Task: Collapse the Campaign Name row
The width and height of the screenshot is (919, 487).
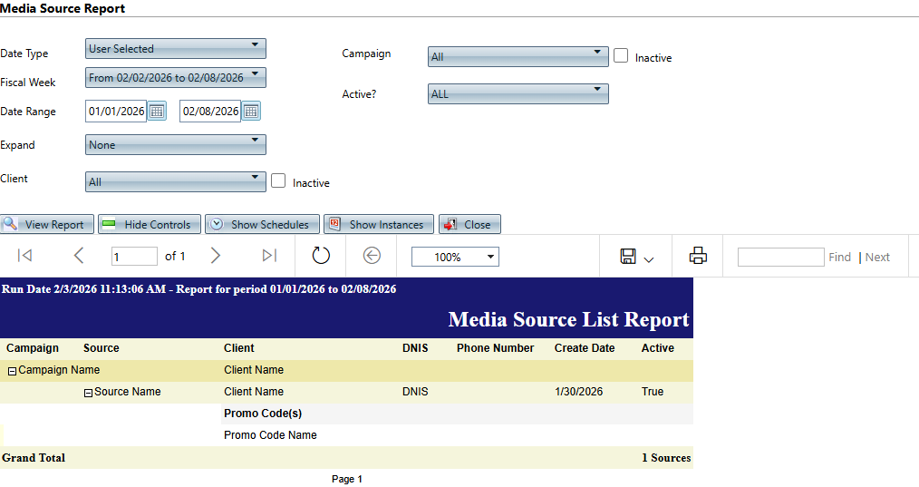Action: click(x=13, y=371)
